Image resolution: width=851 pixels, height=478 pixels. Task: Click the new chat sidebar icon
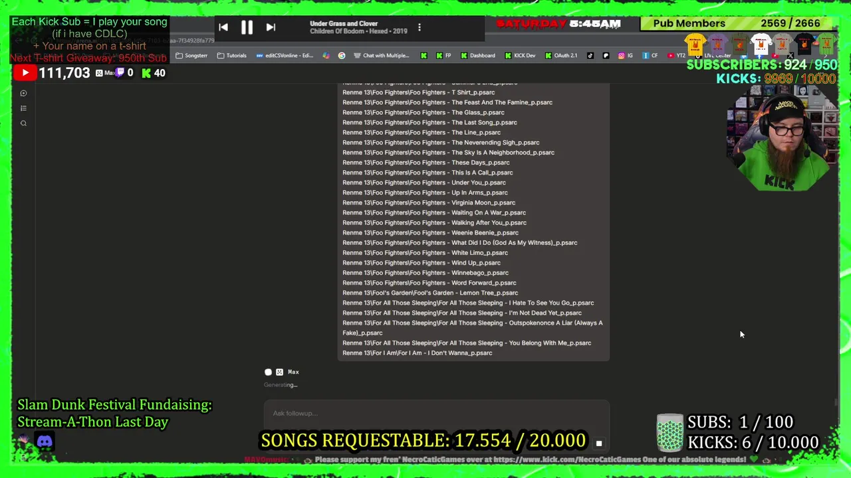coord(23,94)
